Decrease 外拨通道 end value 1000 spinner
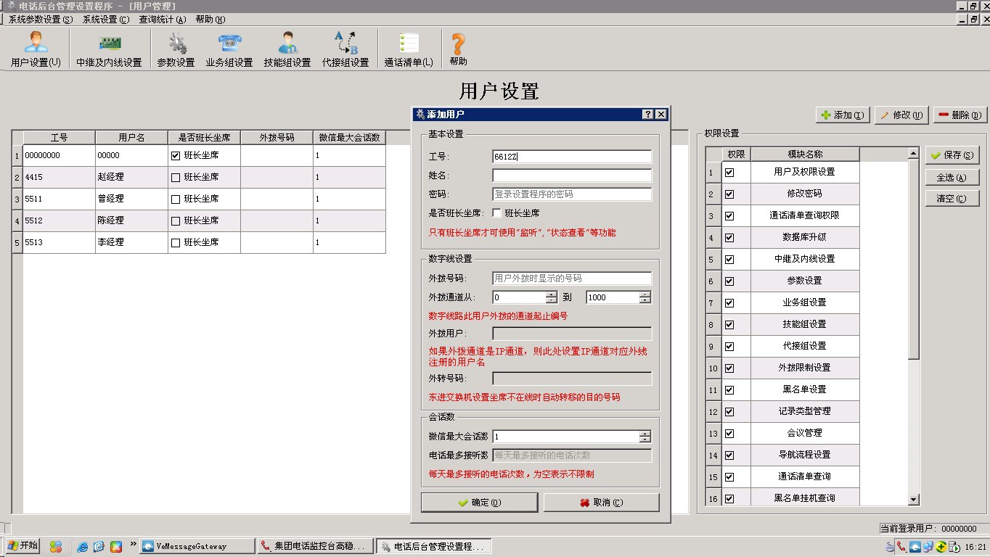Viewport: 990px width, 557px height. tap(645, 300)
